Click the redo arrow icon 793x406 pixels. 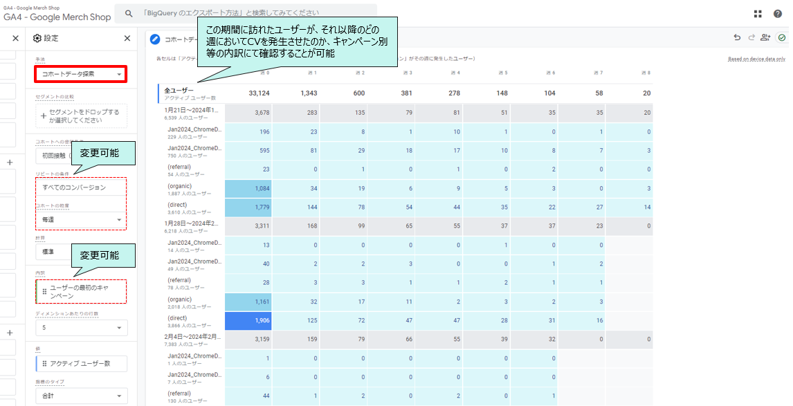tap(751, 38)
